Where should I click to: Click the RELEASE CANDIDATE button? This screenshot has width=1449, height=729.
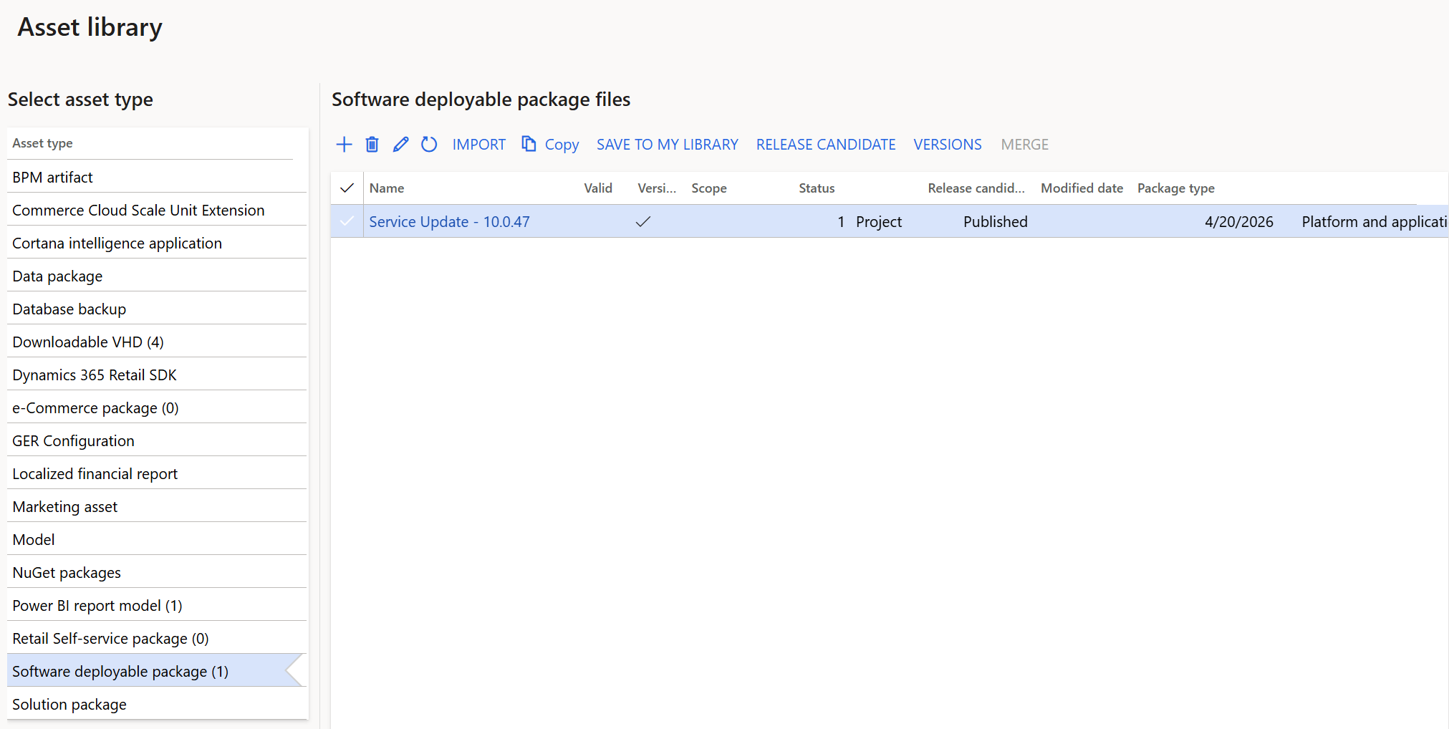click(x=825, y=145)
